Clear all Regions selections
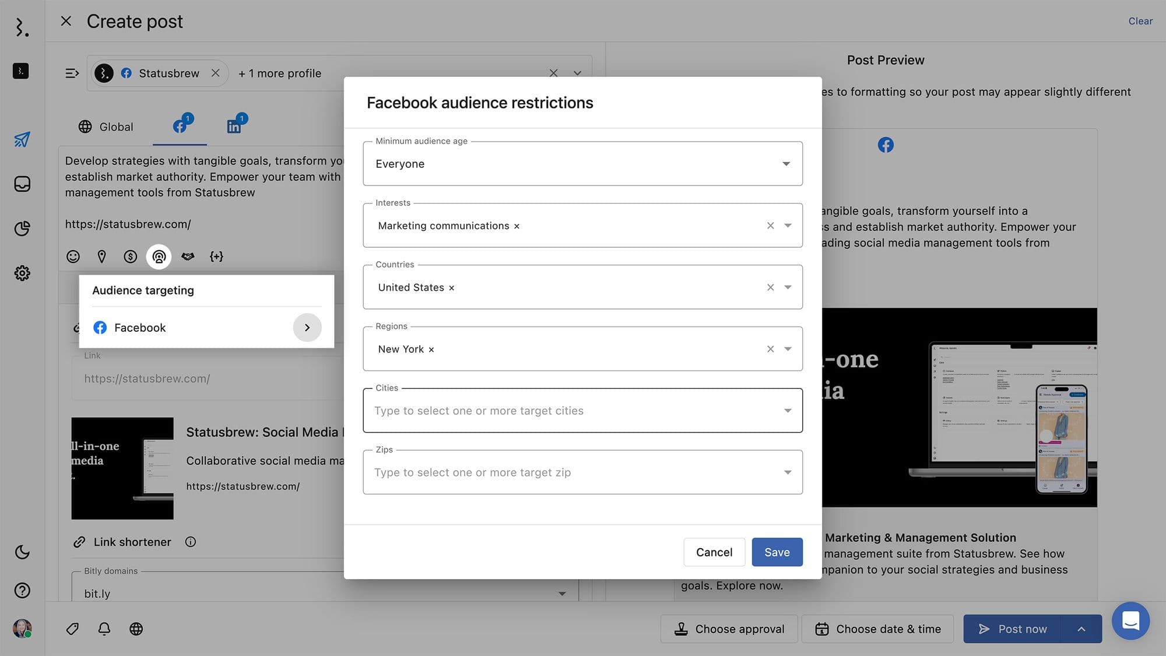 click(x=770, y=349)
